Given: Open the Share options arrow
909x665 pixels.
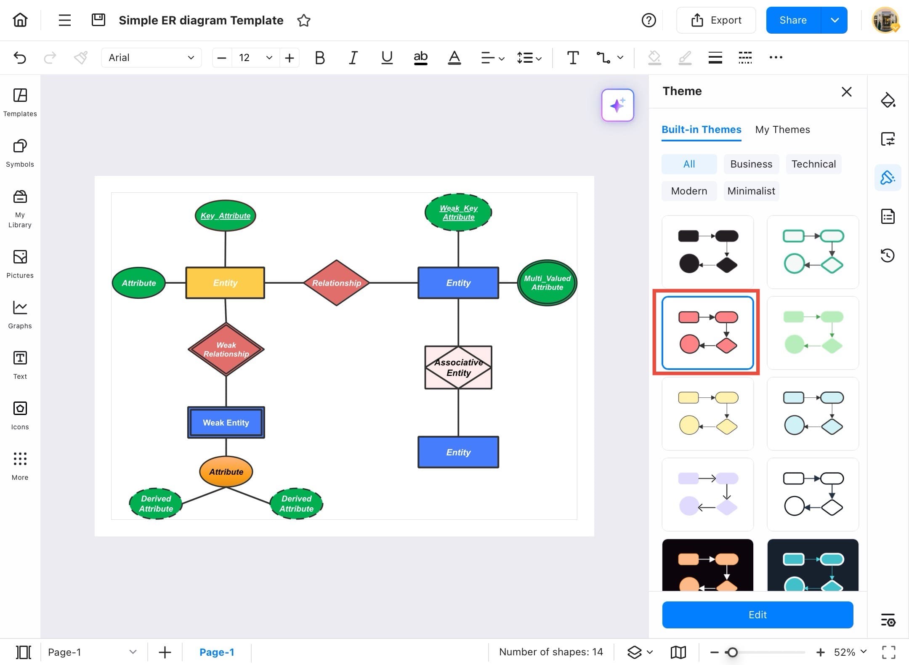Looking at the screenshot, I should tap(835, 20).
